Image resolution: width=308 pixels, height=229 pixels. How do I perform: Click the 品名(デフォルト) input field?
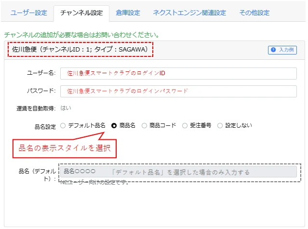178,172
